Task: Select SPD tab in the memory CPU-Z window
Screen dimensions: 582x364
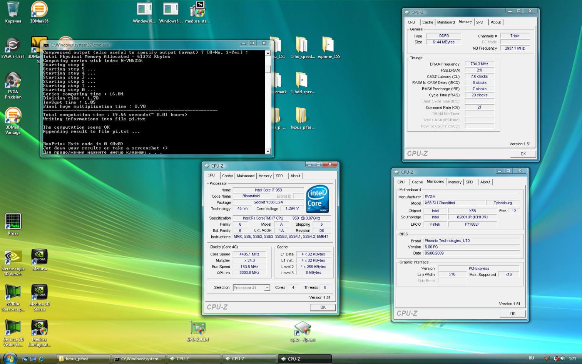Action: coord(479,22)
